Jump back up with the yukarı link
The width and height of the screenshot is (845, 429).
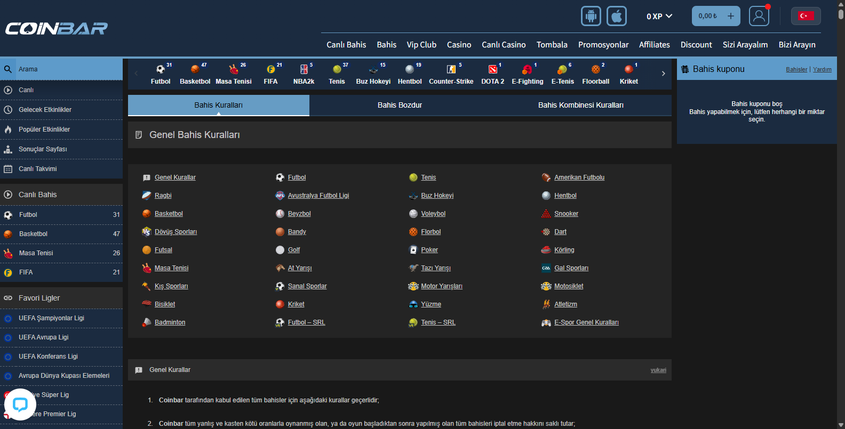[x=658, y=370]
